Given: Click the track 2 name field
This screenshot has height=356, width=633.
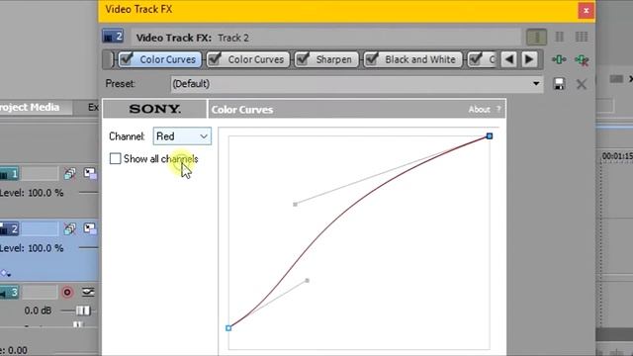Looking at the screenshot, I should (x=40, y=228).
